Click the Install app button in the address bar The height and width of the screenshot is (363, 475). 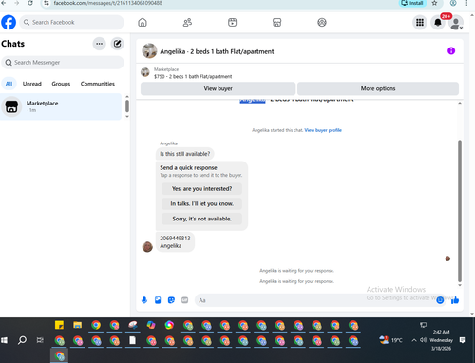(412, 3)
